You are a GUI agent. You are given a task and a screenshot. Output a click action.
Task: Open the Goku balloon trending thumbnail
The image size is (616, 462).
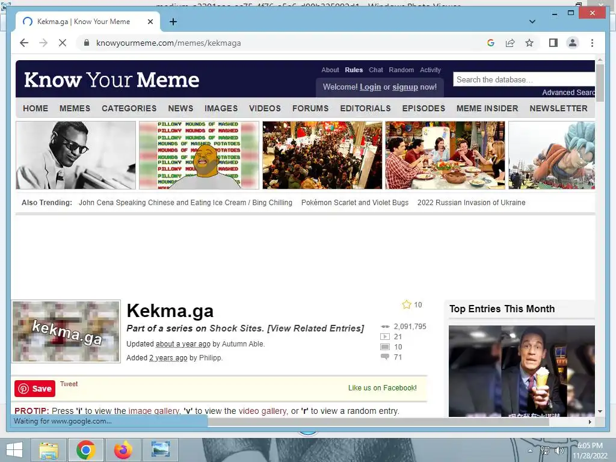(x=552, y=155)
